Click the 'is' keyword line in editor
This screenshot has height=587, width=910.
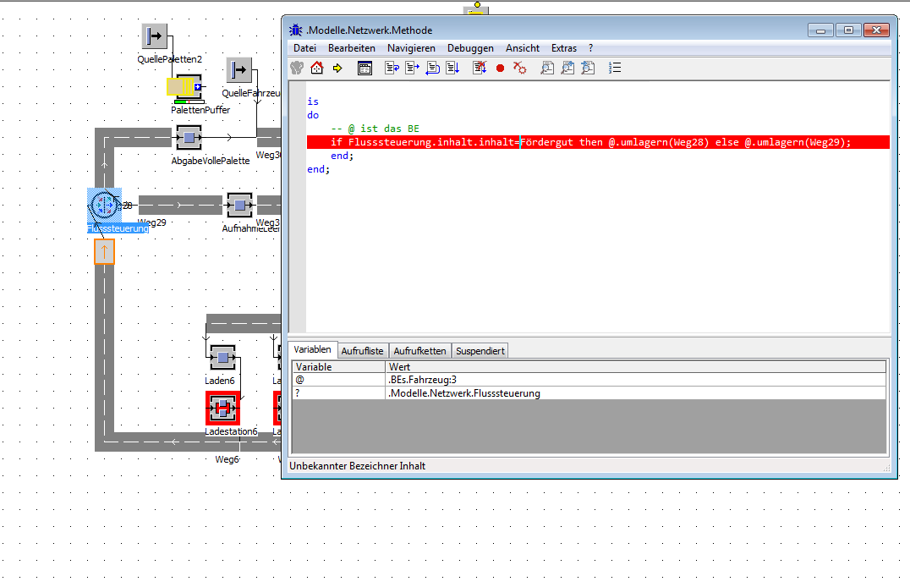point(313,101)
